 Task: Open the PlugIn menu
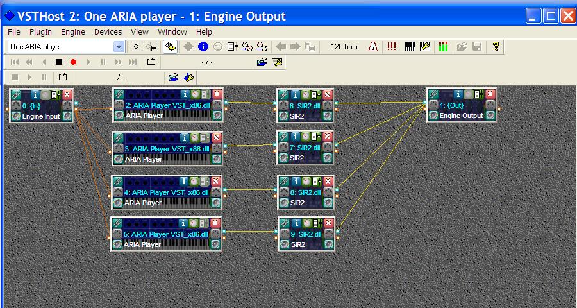(40, 31)
